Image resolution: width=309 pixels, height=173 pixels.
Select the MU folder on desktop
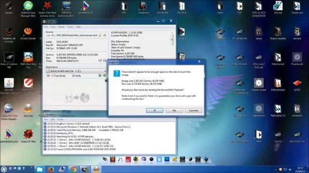click(124, 8)
